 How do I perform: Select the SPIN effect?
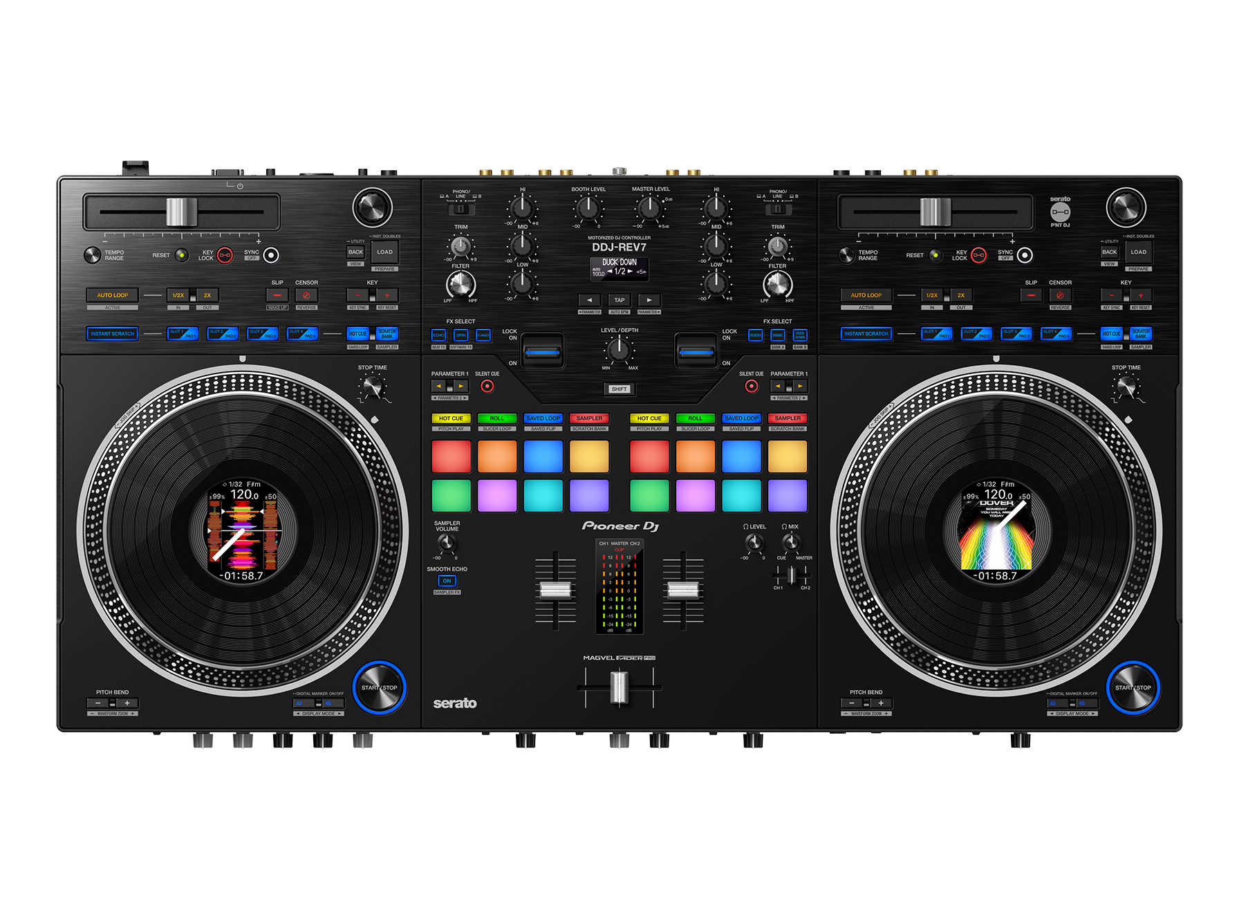(x=461, y=335)
